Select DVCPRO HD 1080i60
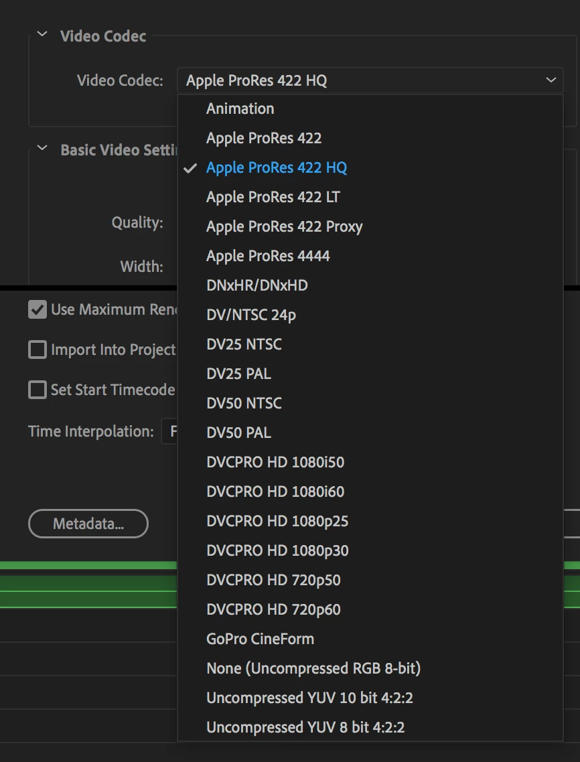This screenshot has height=762, width=580. [x=370, y=491]
